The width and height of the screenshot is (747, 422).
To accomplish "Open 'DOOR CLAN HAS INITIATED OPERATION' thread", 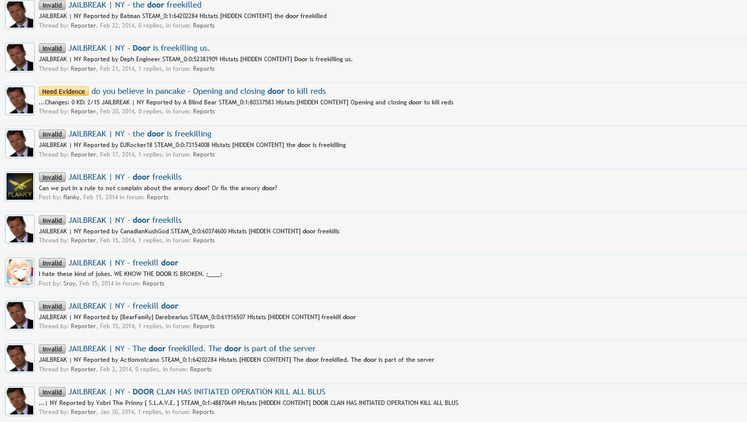I will pyautogui.click(x=197, y=392).
